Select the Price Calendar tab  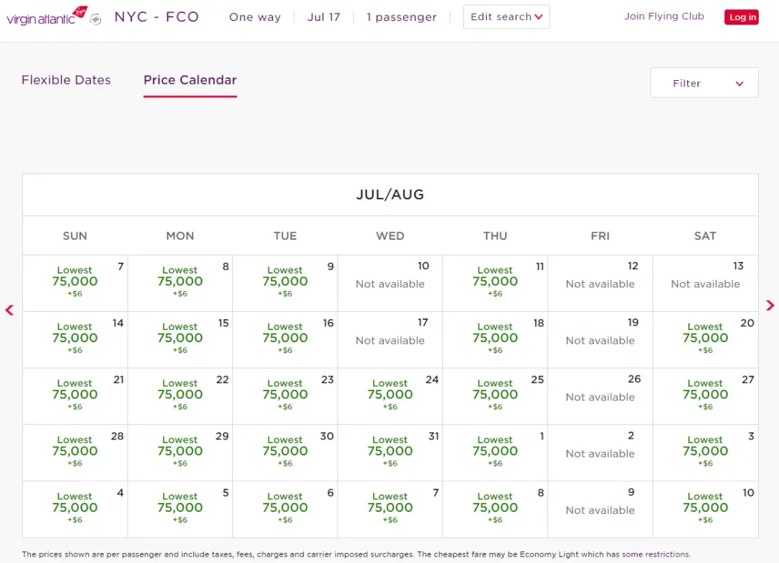190,80
